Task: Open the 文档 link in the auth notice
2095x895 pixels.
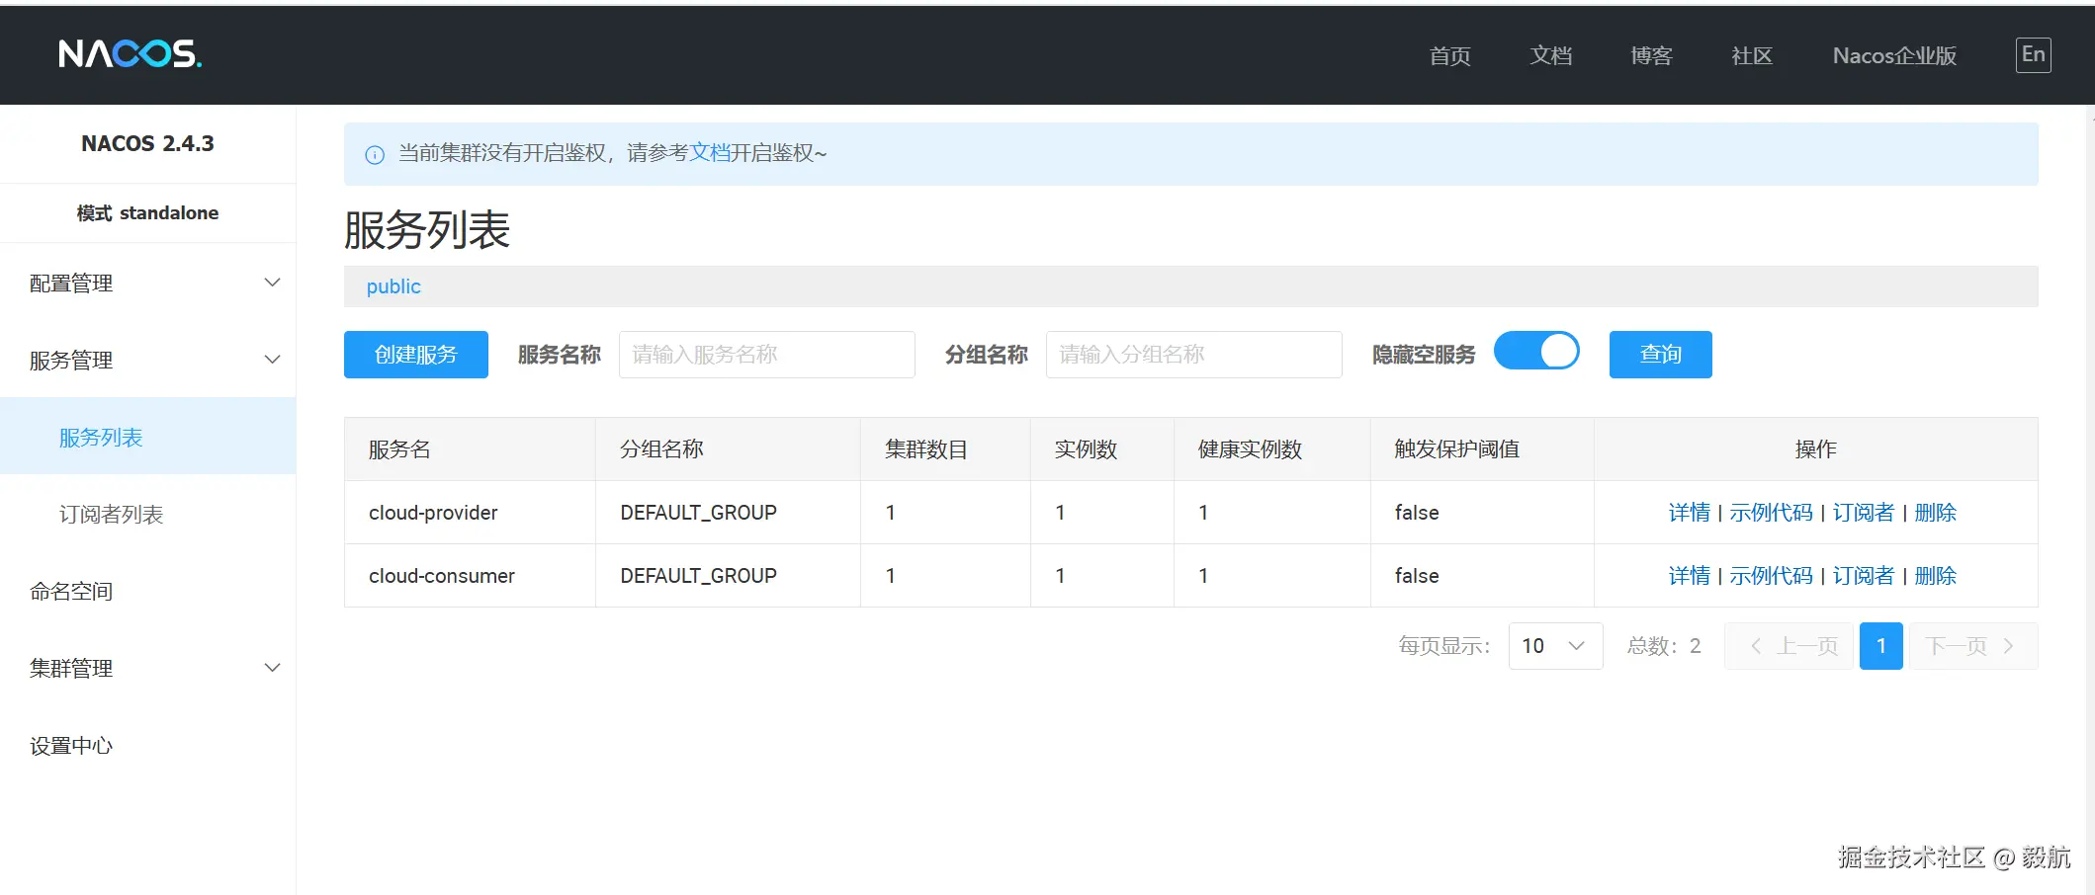Action: coord(709,153)
